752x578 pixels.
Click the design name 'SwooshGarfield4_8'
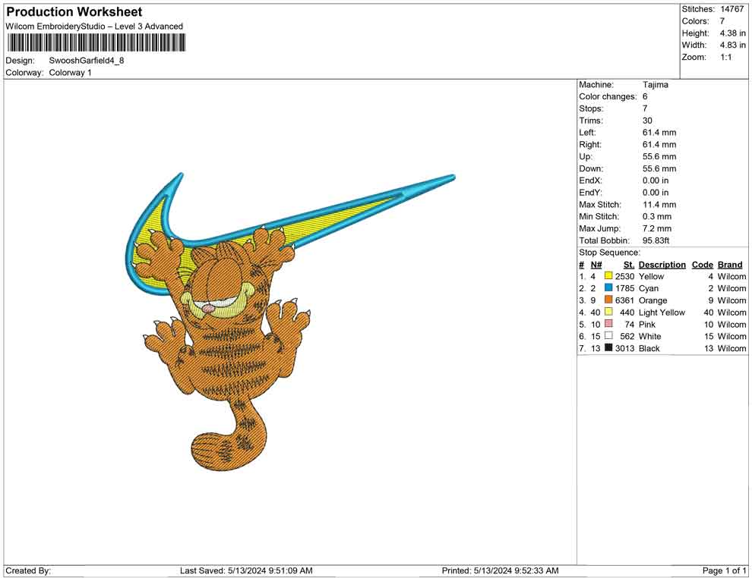[87, 61]
